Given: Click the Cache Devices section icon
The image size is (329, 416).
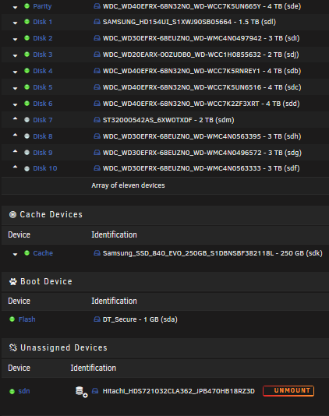Looking at the screenshot, I should tap(12, 214).
